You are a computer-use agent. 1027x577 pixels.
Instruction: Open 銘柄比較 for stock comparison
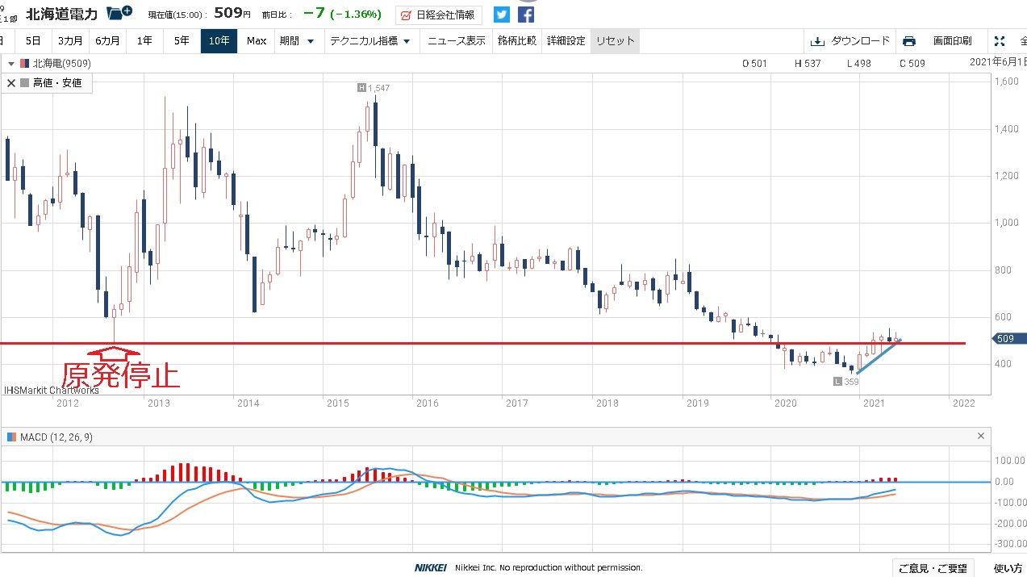[516, 41]
